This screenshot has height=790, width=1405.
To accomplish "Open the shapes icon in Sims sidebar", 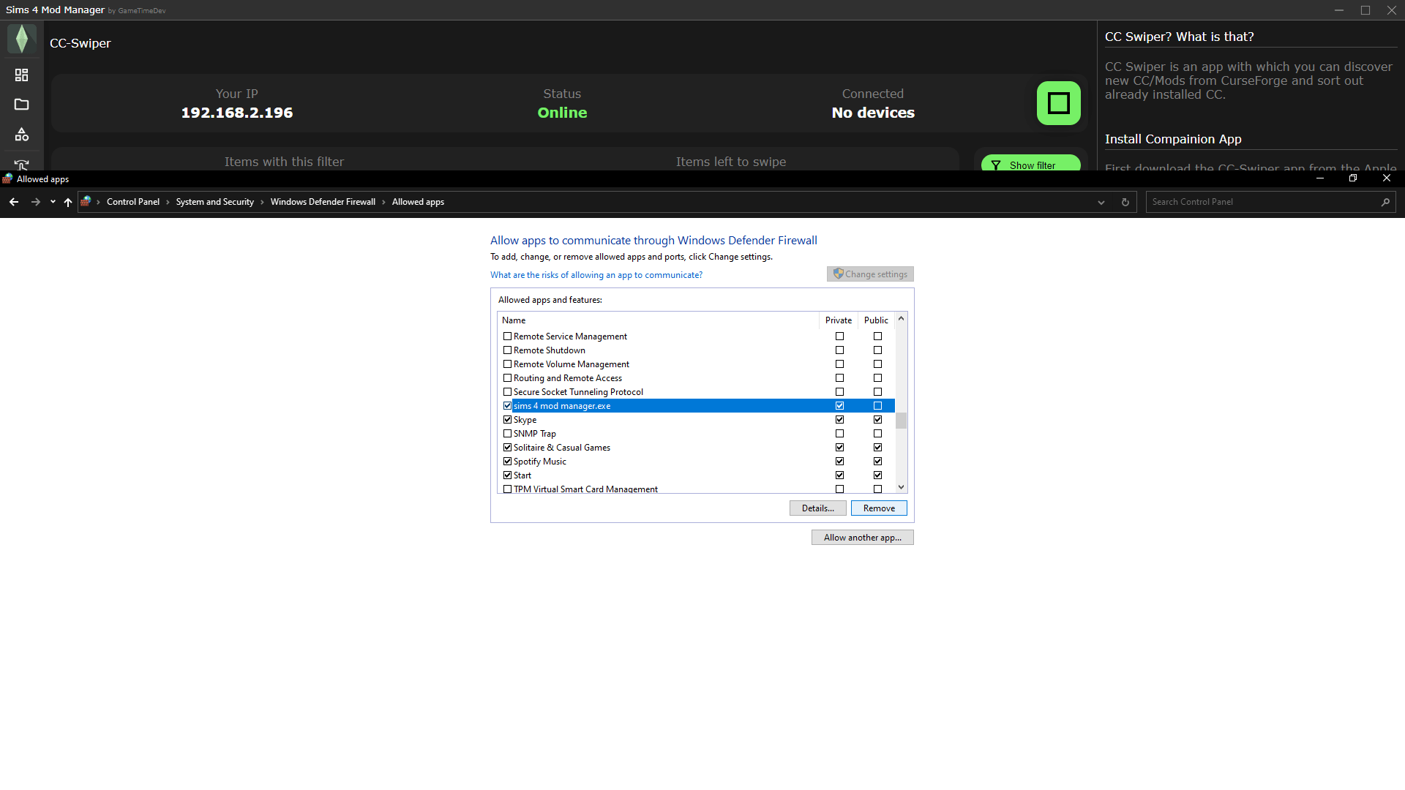I will coord(22,135).
